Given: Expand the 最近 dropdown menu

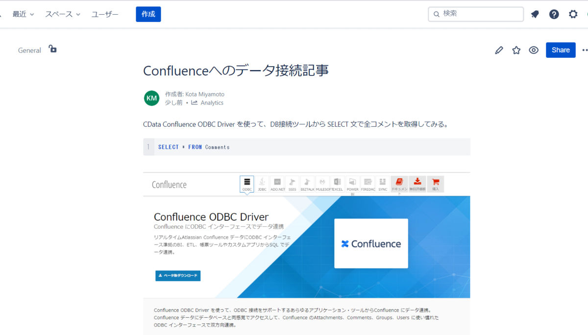Looking at the screenshot, I should (x=23, y=14).
